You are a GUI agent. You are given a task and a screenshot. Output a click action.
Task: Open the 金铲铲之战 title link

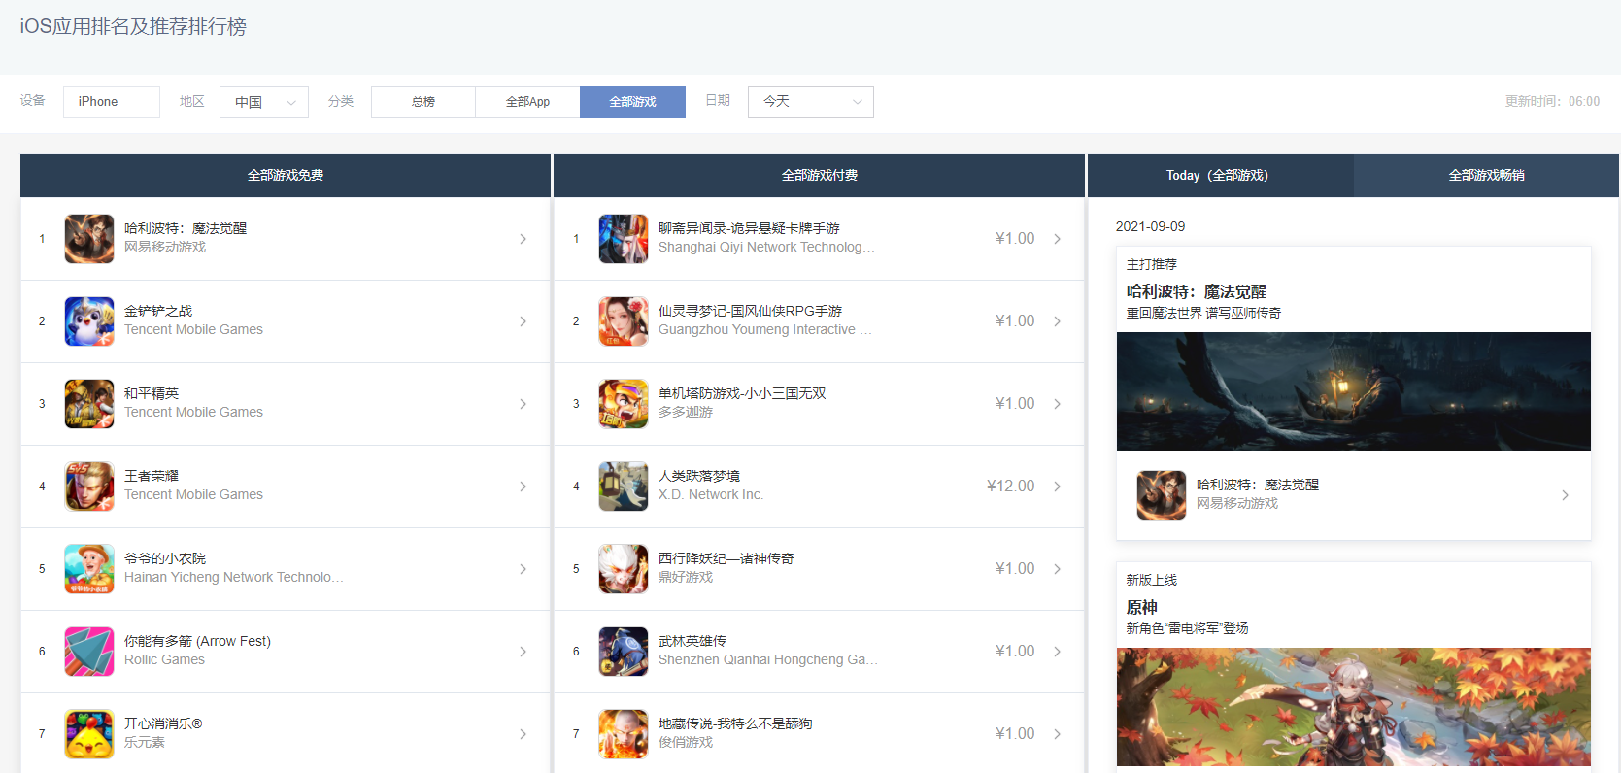coord(158,311)
